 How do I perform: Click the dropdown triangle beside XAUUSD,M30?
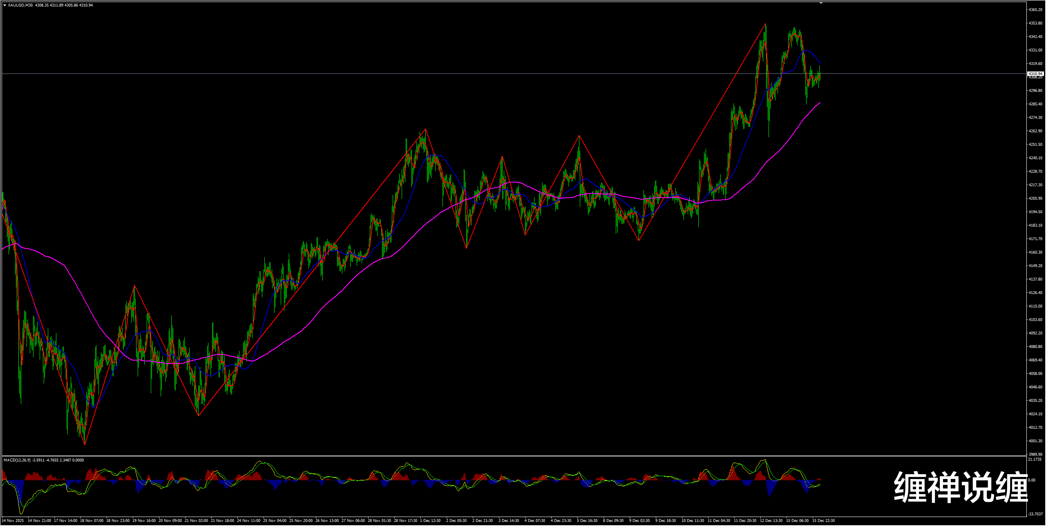pos(4,5)
